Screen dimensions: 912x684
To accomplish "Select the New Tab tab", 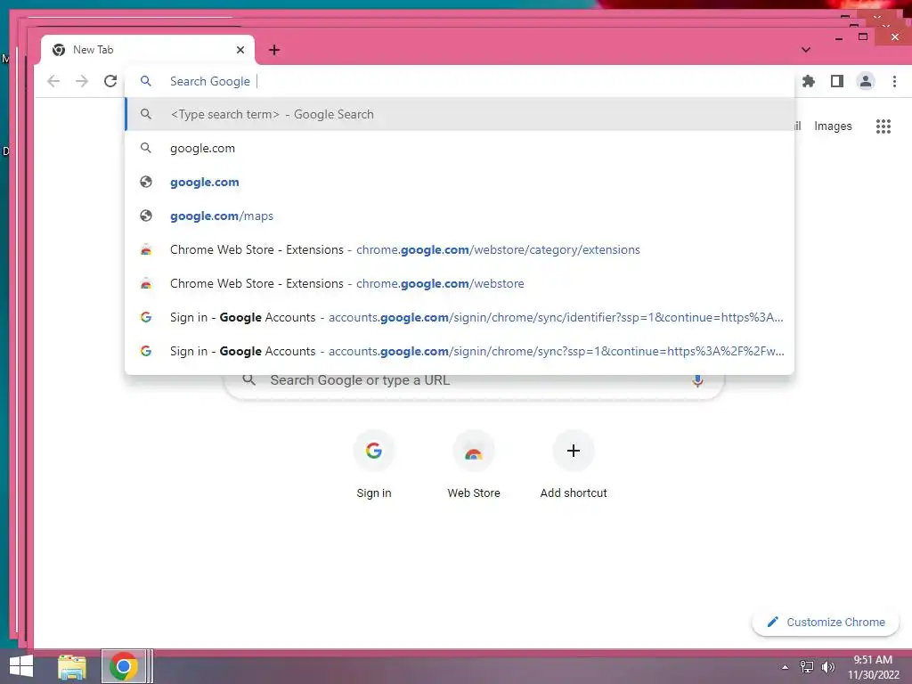I will [x=148, y=50].
